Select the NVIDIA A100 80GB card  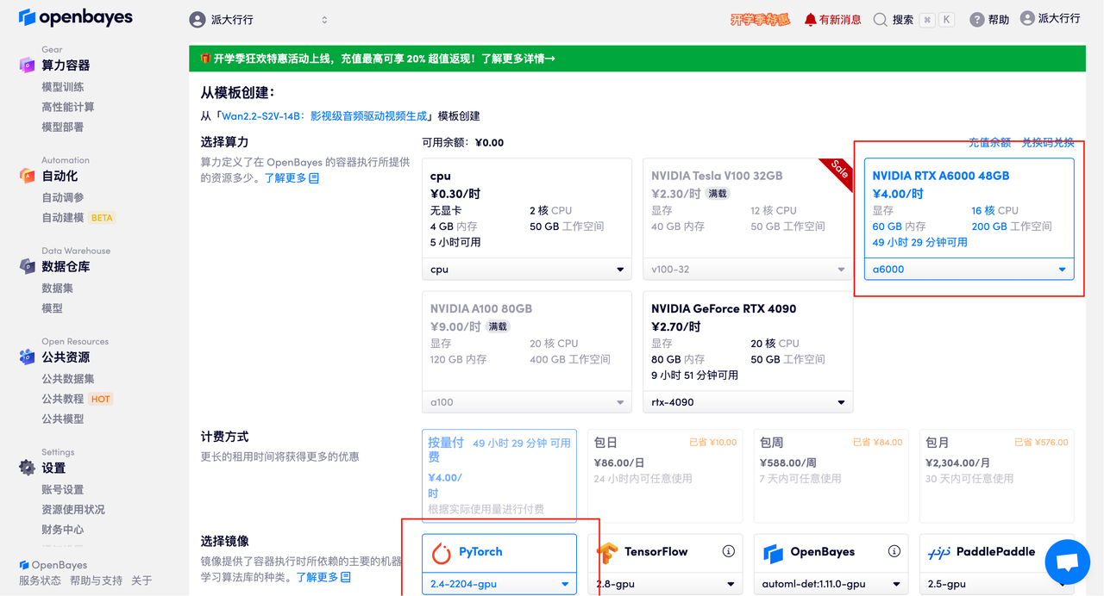526,342
